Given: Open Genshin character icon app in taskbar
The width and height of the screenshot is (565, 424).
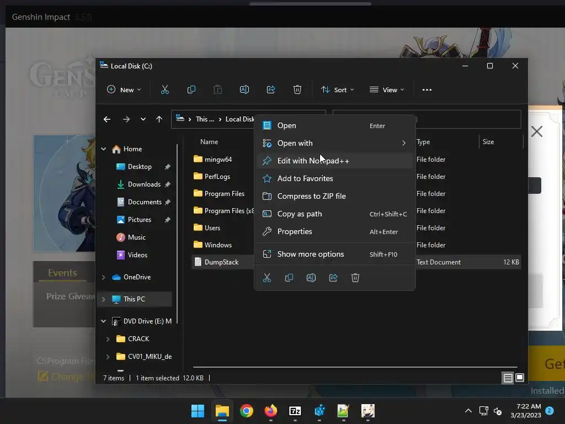Looking at the screenshot, I should pos(368,411).
